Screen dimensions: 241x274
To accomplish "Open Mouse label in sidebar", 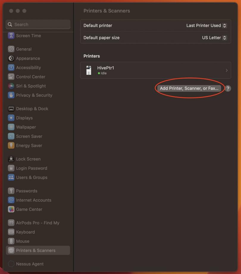I will (23, 241).
